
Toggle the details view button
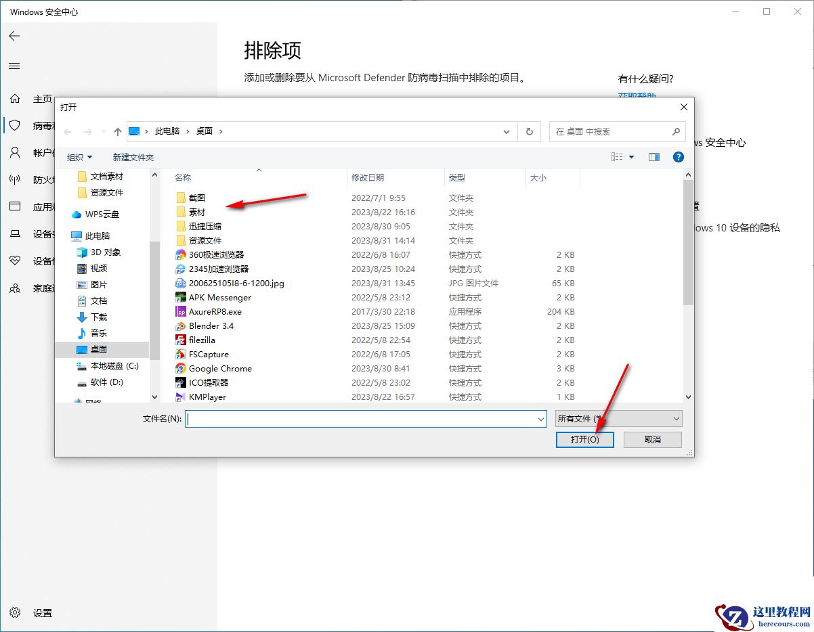click(x=618, y=156)
